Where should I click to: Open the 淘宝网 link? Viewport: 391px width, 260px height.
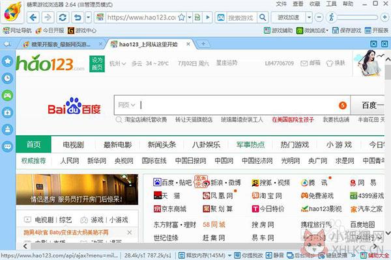tap(267, 196)
